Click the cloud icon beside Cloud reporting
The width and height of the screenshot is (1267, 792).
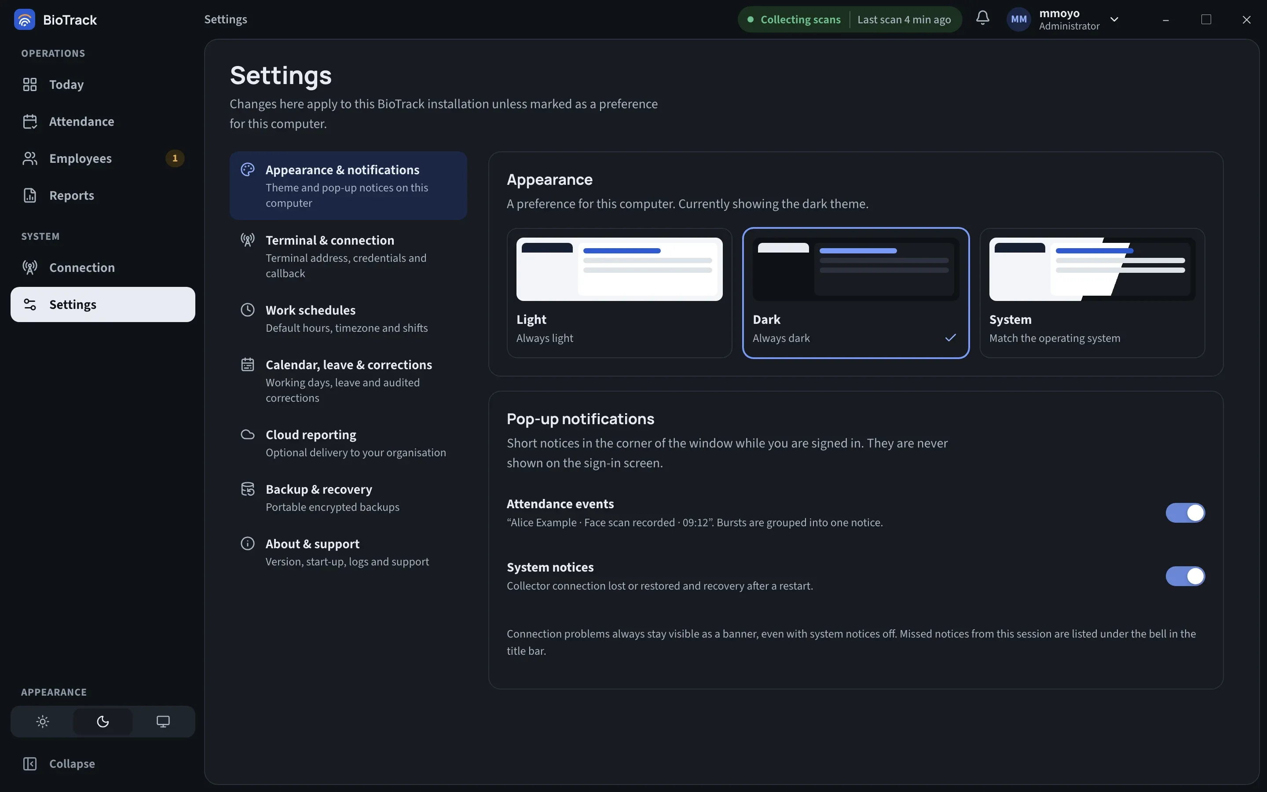click(248, 434)
